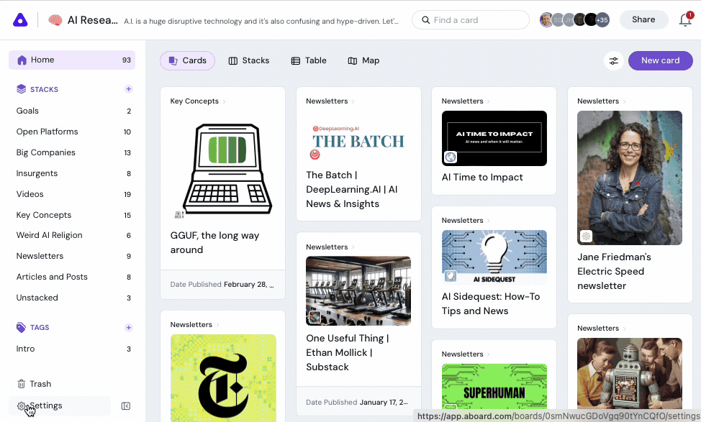The image size is (701, 422).
Task: Click the Share button
Action: tap(643, 19)
